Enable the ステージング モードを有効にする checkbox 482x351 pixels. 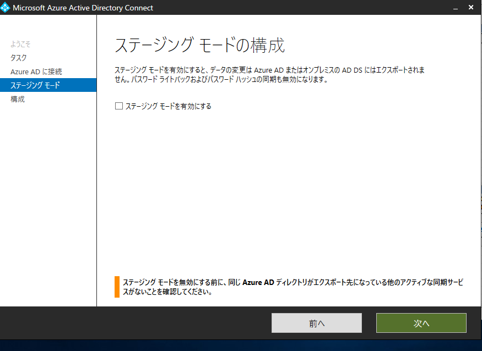pyautogui.click(x=118, y=106)
